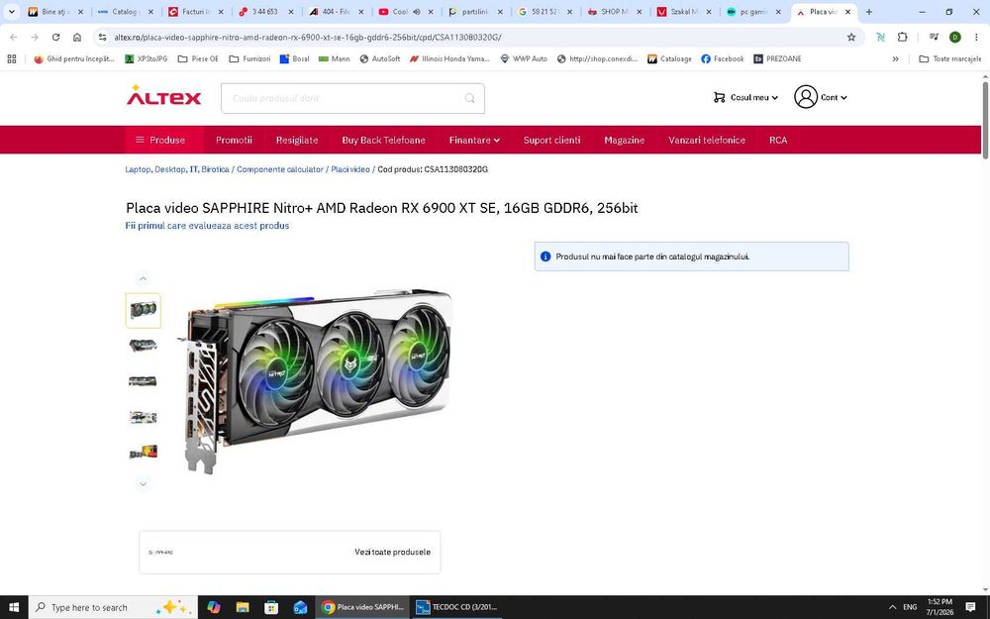Open Outlook from the taskbar

coord(301,607)
